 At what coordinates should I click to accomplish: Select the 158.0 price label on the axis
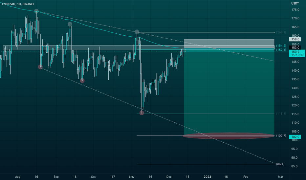tap(295, 39)
